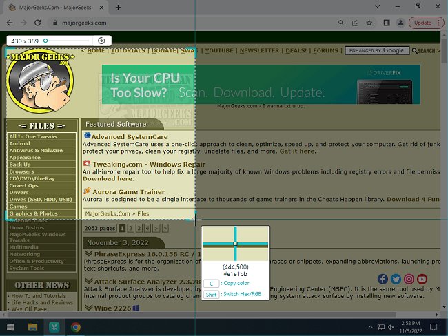
Task: Expand the PhraseExpress 16.0.158 entry chevron
Action: [89, 253]
